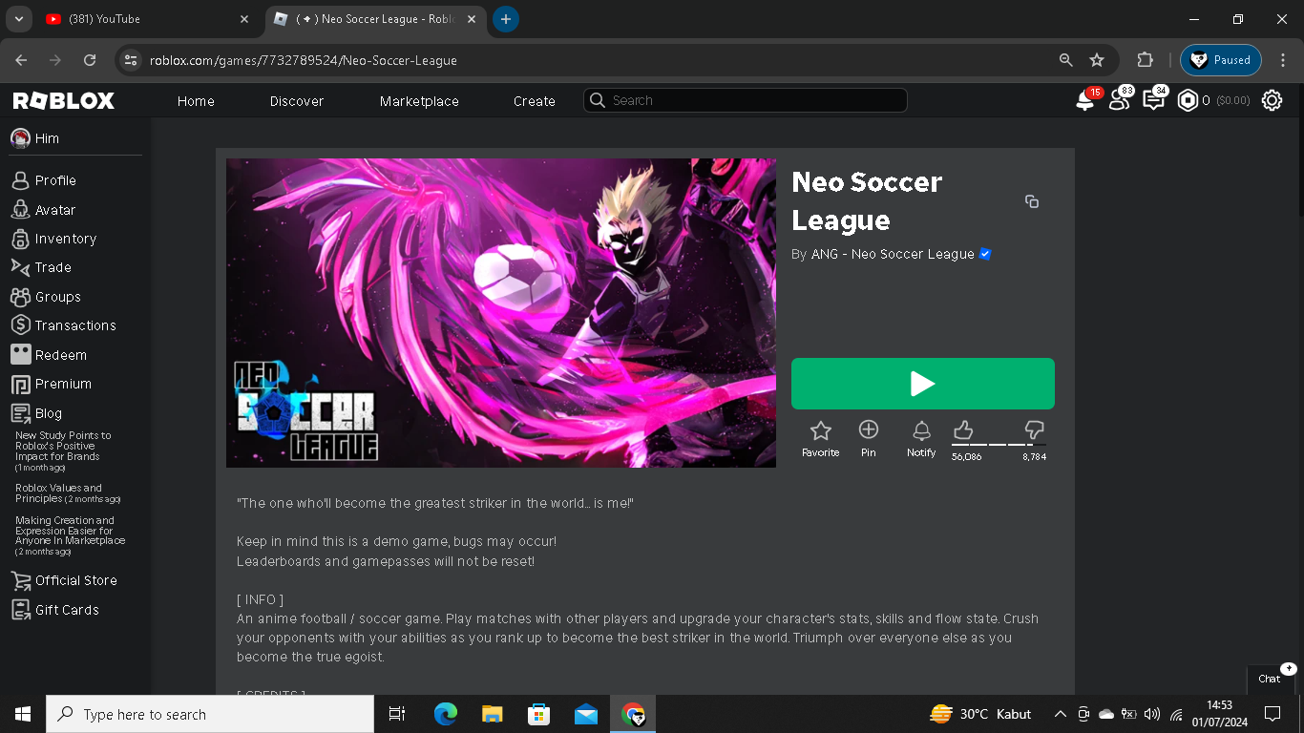Click the like/dislike vote ratio bar
The height and width of the screenshot is (733, 1304).
(x=999, y=445)
